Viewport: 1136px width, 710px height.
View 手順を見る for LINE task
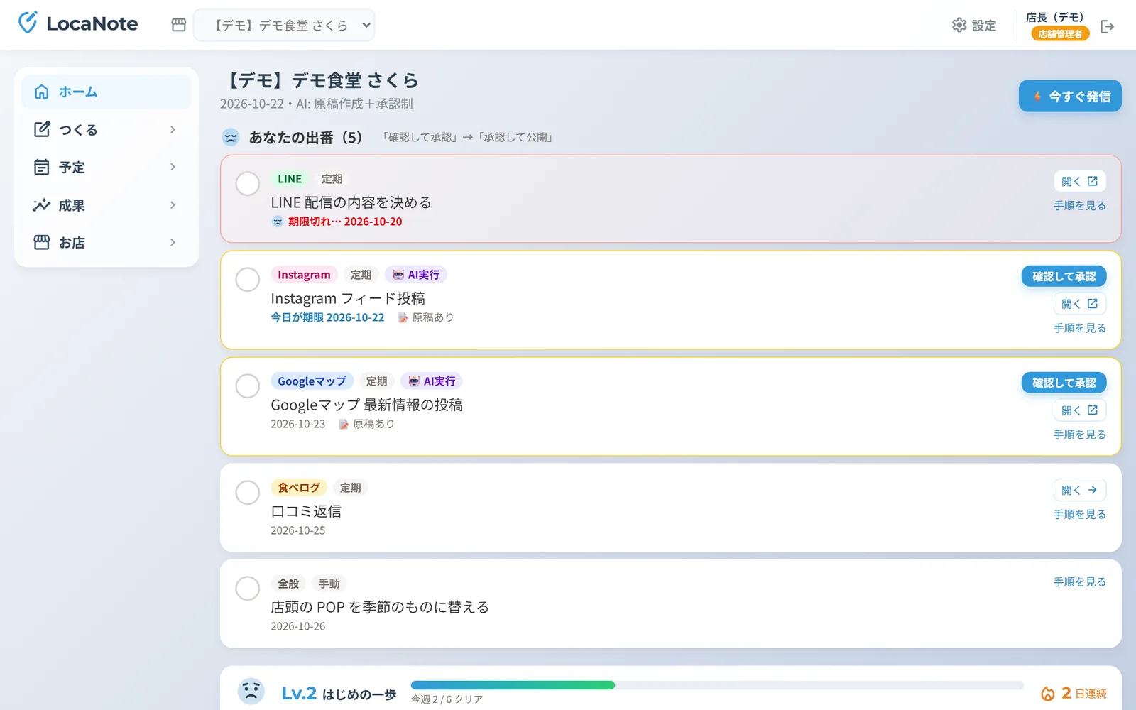1079,205
